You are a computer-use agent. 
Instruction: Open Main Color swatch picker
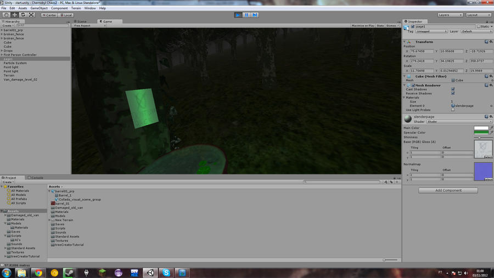click(x=481, y=128)
